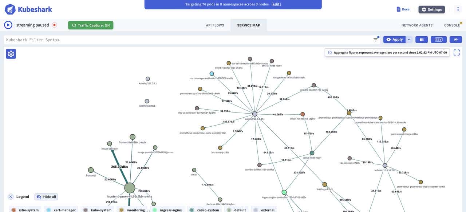Viewport: 466px width, 212px height.
Task: Export the service map as CSV
Action: click(439, 39)
